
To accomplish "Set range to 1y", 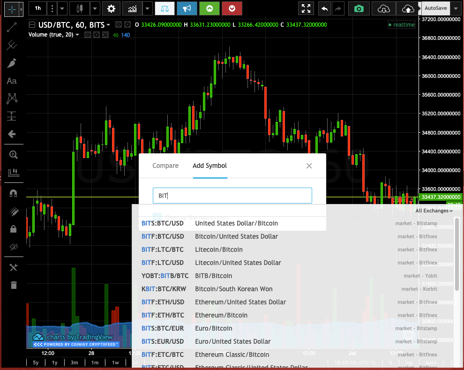I will (x=55, y=362).
